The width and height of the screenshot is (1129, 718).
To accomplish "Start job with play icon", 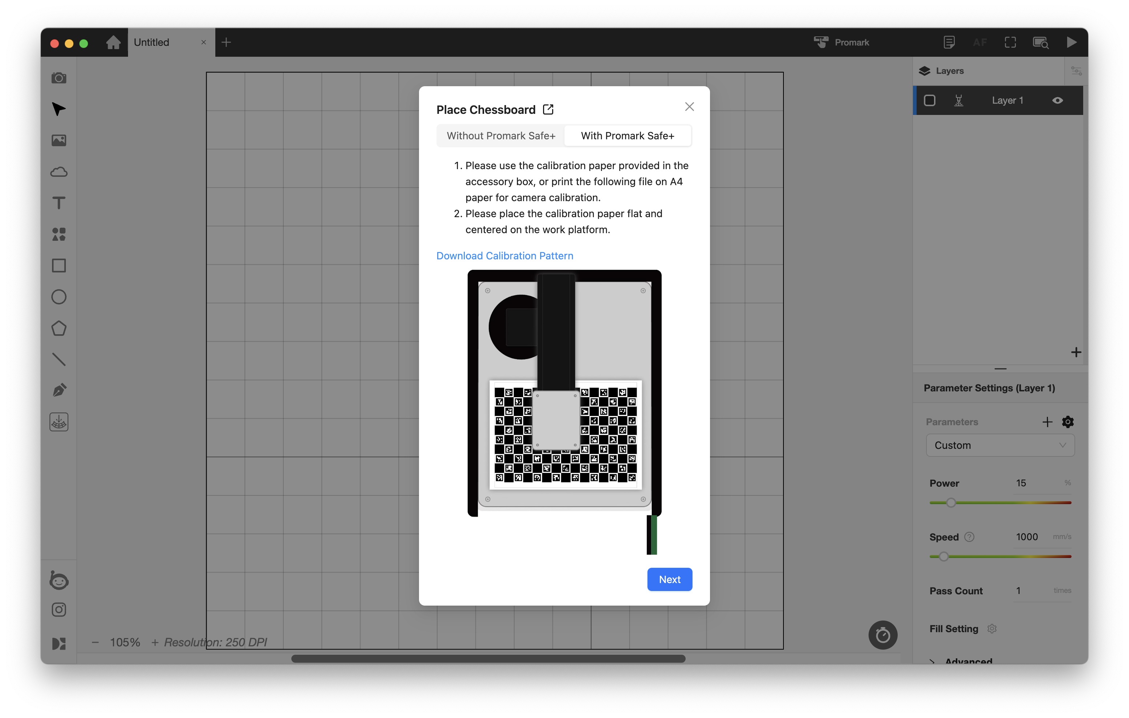I will point(1071,42).
